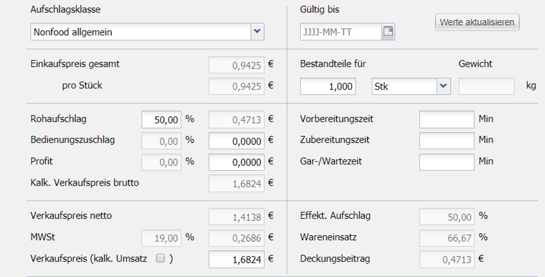The image size is (545, 277).
Task: Click the Gültig bis date field
Action: (x=340, y=32)
